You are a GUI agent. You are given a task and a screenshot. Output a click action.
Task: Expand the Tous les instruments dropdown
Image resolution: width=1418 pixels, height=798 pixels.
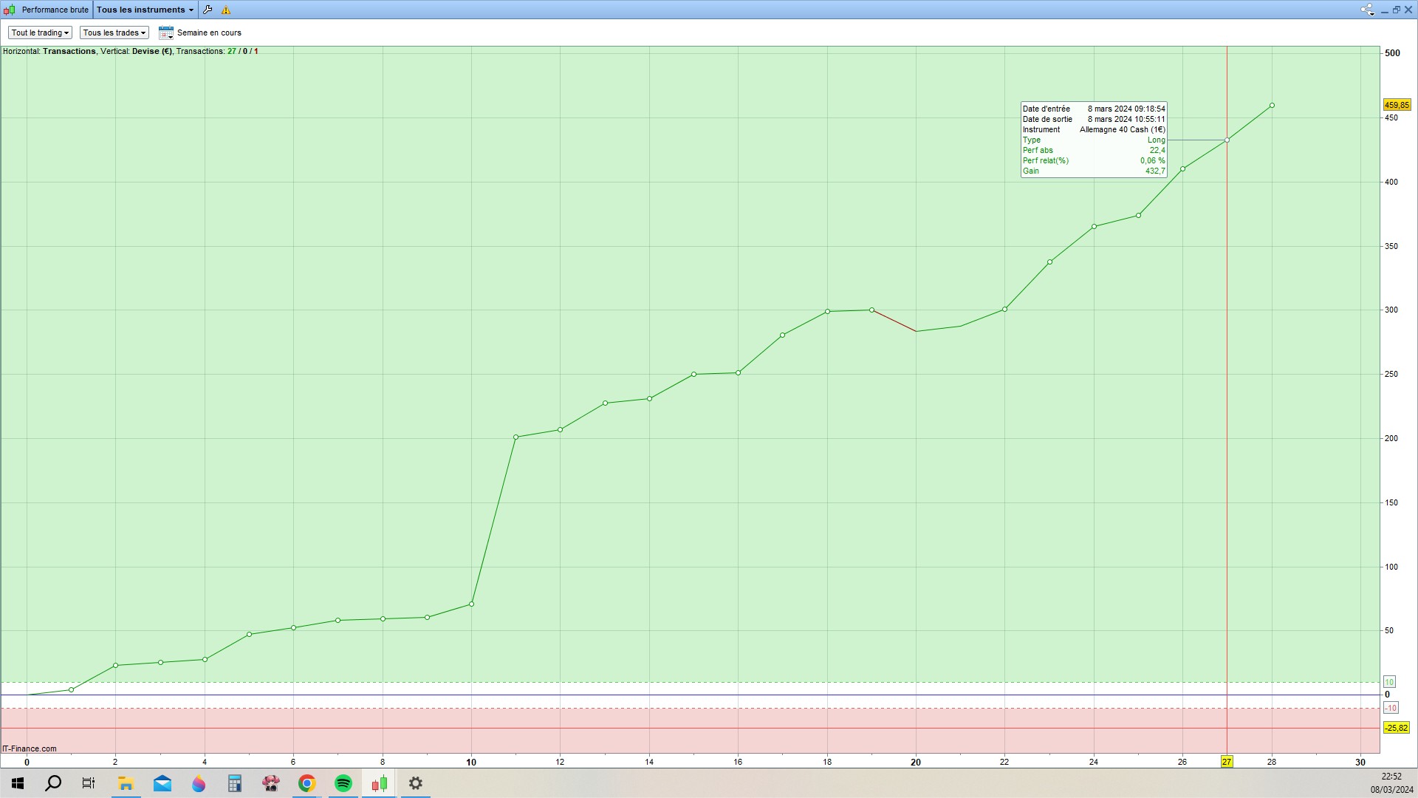[x=145, y=10]
